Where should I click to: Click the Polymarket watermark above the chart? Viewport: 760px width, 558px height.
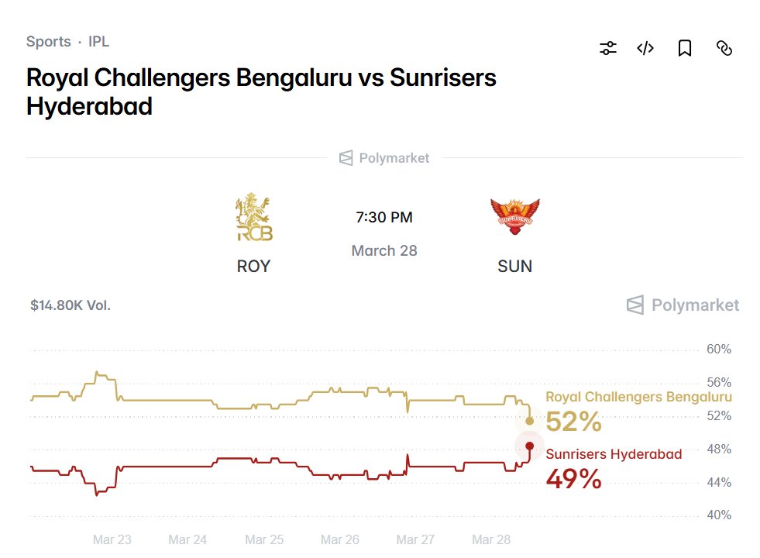683,305
